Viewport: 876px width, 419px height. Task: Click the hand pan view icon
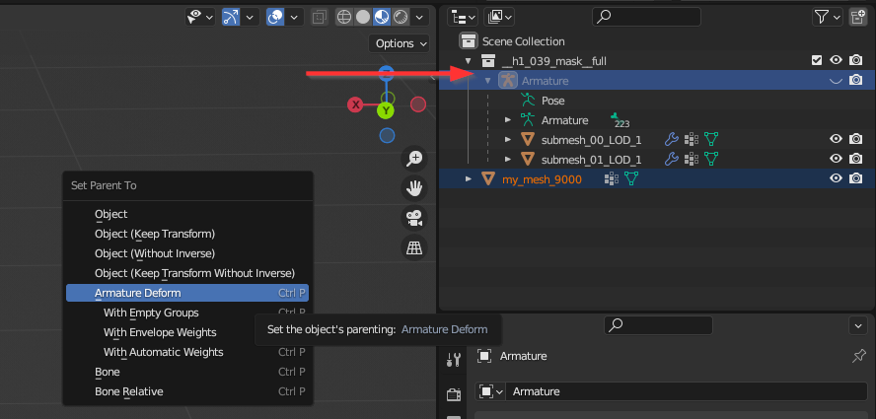(x=414, y=188)
